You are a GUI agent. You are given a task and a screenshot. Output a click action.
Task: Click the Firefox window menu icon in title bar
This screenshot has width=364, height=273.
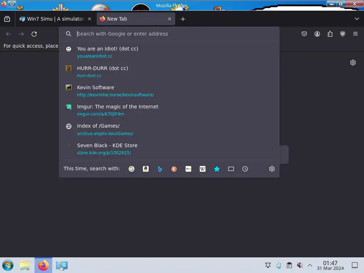click(x=4, y=4)
